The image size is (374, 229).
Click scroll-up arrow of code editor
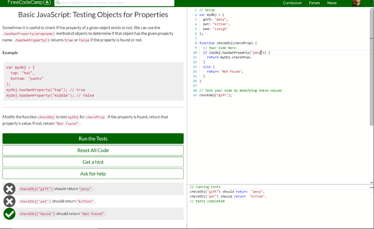point(371,9)
